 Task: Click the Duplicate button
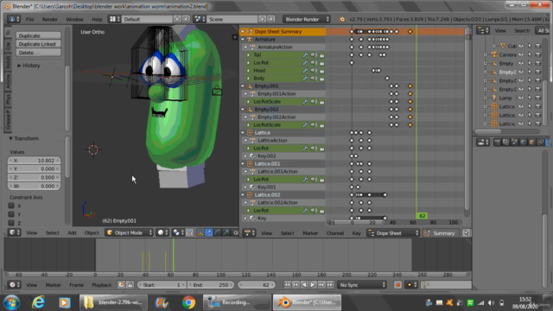click(x=38, y=35)
